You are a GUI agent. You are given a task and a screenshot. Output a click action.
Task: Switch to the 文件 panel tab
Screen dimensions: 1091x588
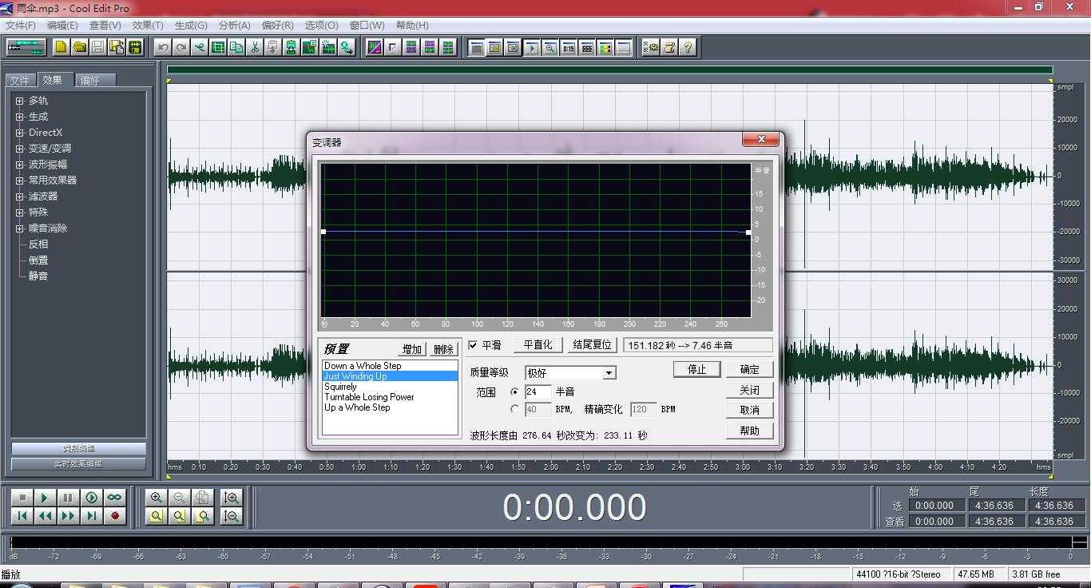(20, 81)
